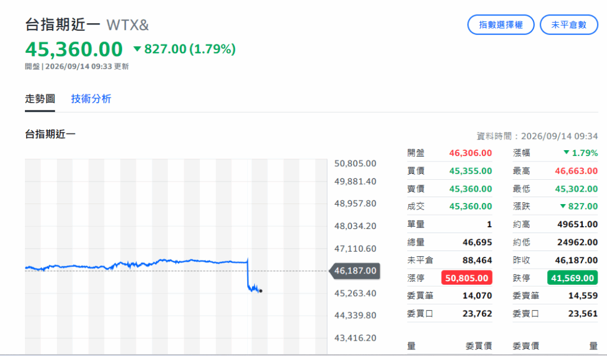
Task: Click the down triangle in 漲跌 row
Action: (563, 206)
